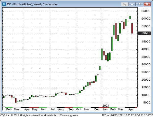Click the white box left of time axis

[4, 109]
